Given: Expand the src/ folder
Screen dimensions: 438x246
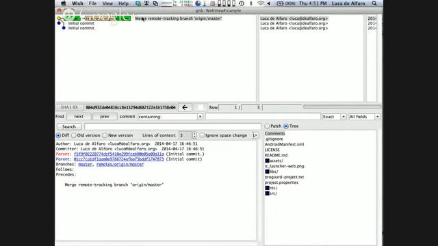Looking at the screenshot, I should pyautogui.click(x=267, y=193).
